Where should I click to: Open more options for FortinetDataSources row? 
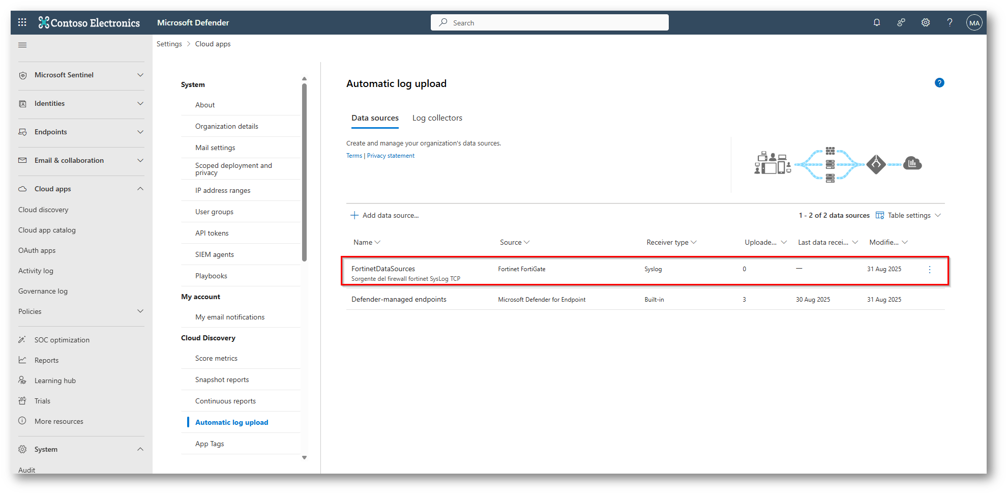pos(930,270)
